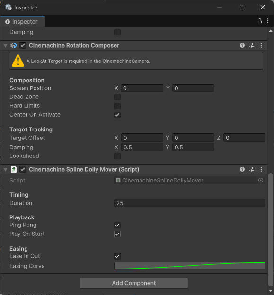Click the Target Offset Z field

click(245, 138)
